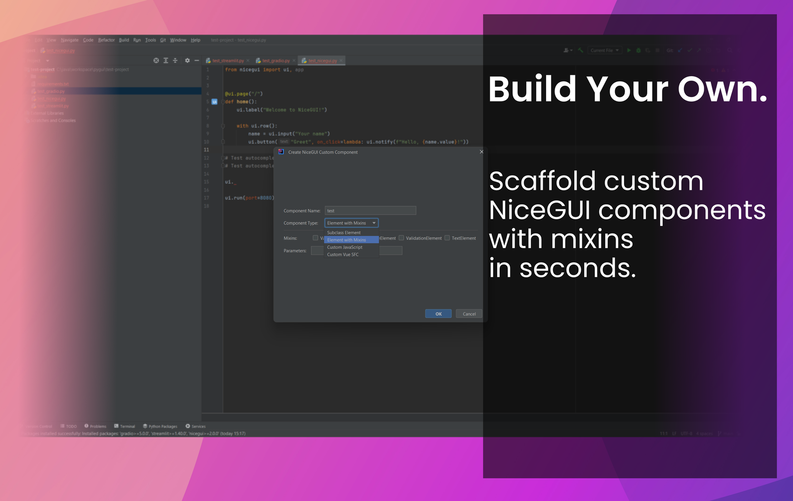
Task: Click the IDE logo icon in the dialog title
Action: [281, 152]
